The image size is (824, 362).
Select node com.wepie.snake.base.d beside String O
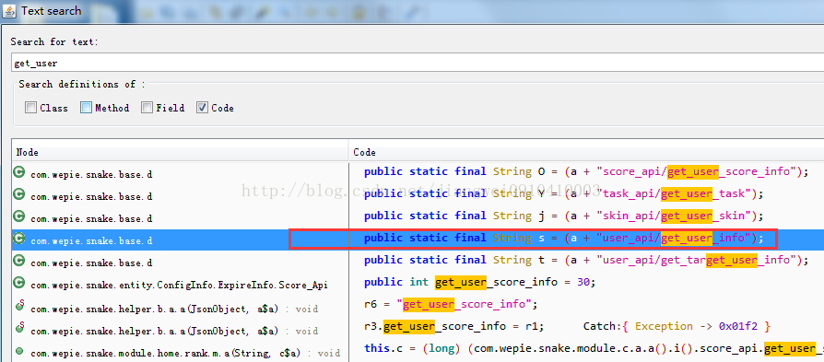[91, 174]
